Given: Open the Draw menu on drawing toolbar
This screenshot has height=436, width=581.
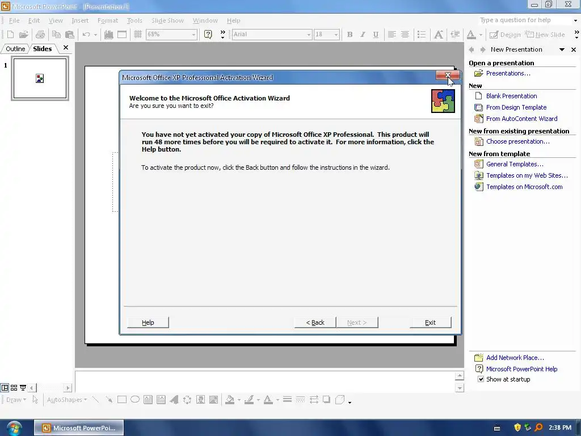Looking at the screenshot, I should (16, 400).
